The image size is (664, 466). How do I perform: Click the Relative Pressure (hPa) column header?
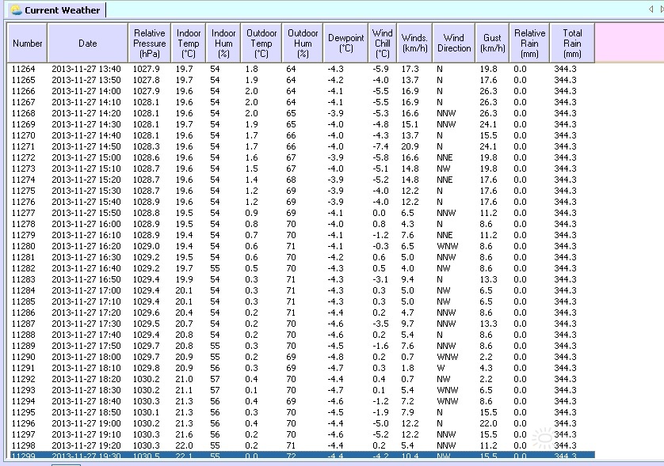[x=149, y=44]
